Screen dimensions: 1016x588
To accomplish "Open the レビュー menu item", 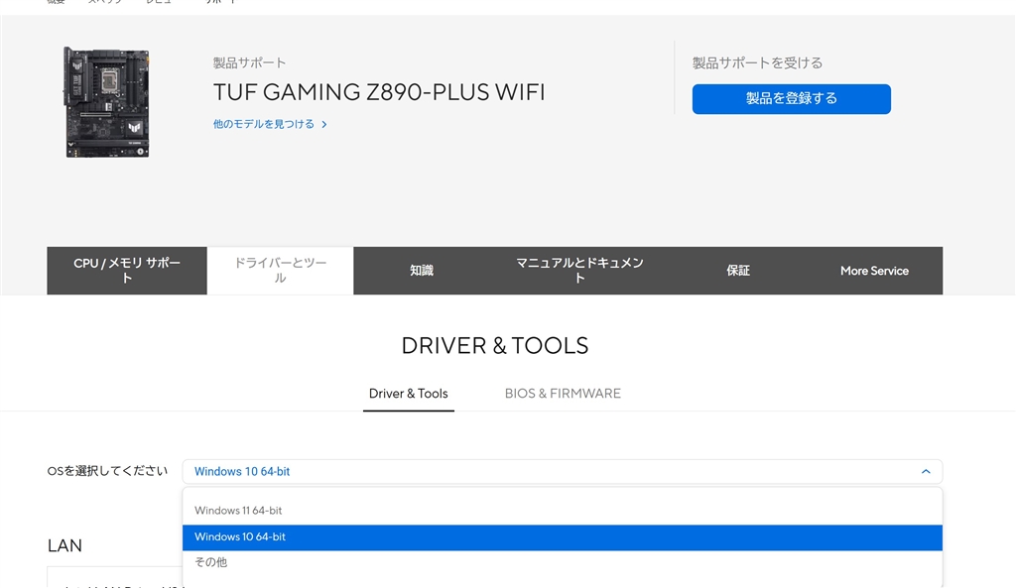I will point(160,3).
